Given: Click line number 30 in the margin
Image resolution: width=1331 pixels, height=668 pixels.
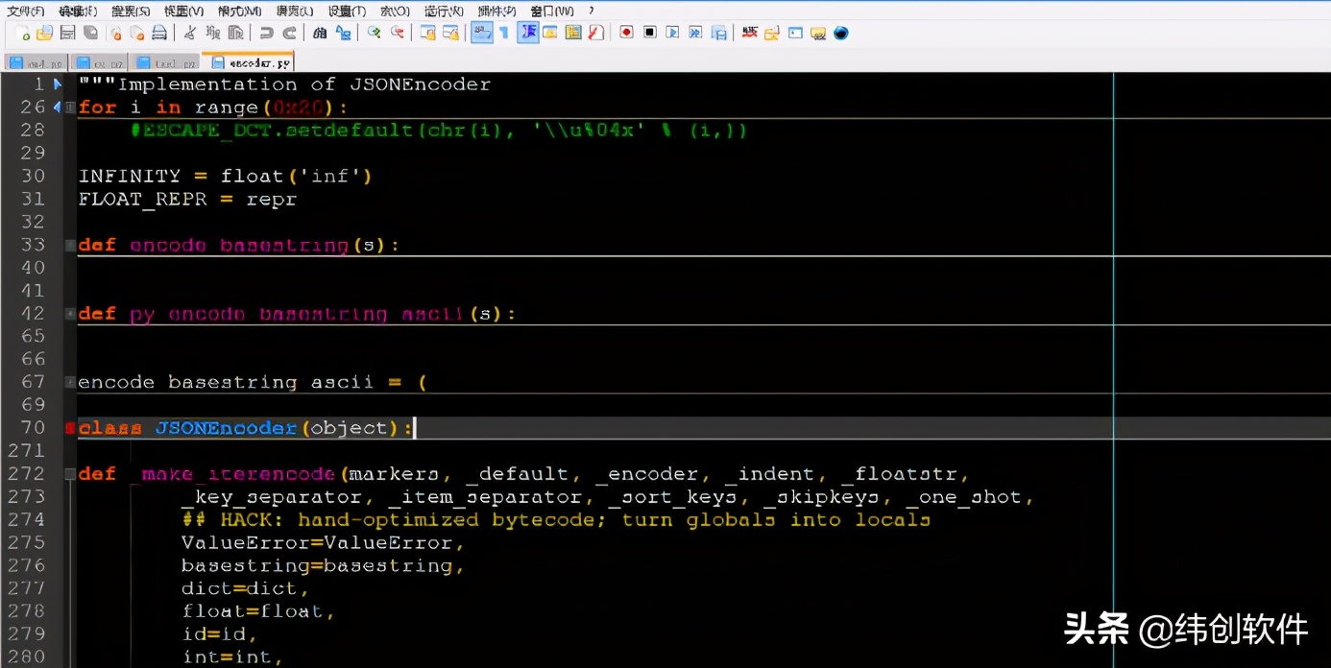Looking at the screenshot, I should point(34,176).
